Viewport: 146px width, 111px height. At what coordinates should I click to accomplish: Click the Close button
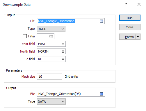click(x=130, y=27)
